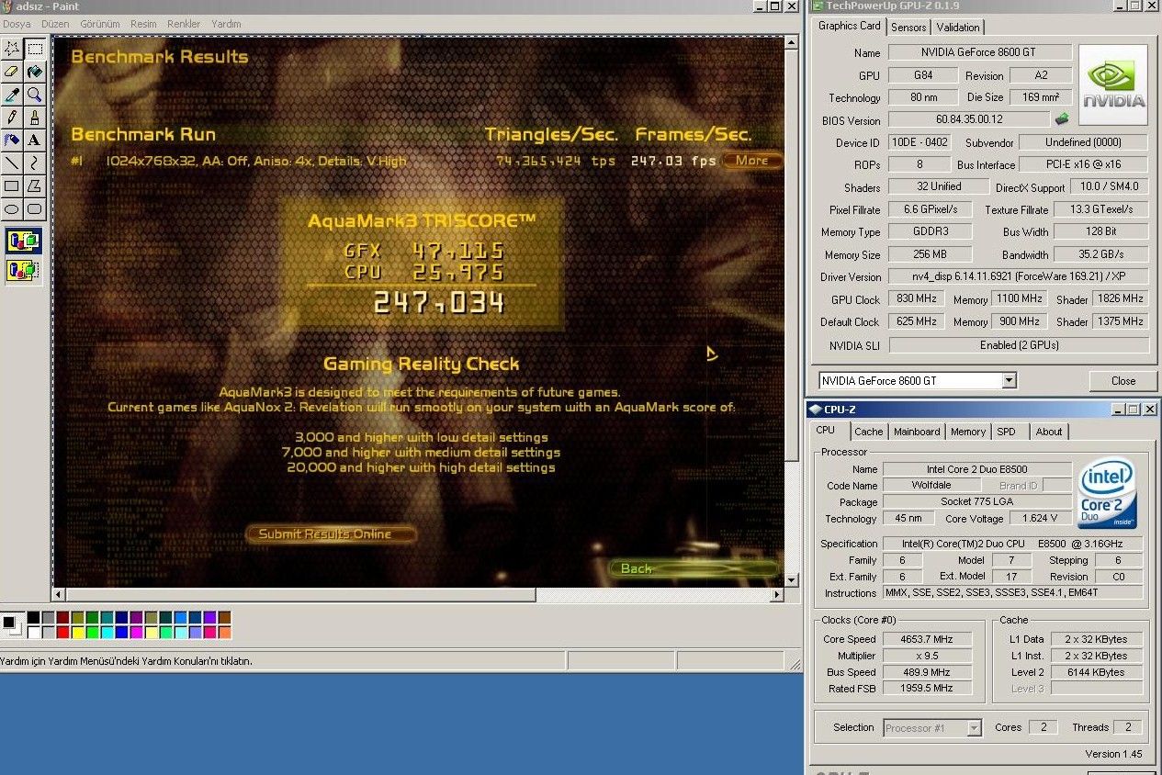
Task: Choose the Fill With Color bucket tool
Action: tap(35, 71)
